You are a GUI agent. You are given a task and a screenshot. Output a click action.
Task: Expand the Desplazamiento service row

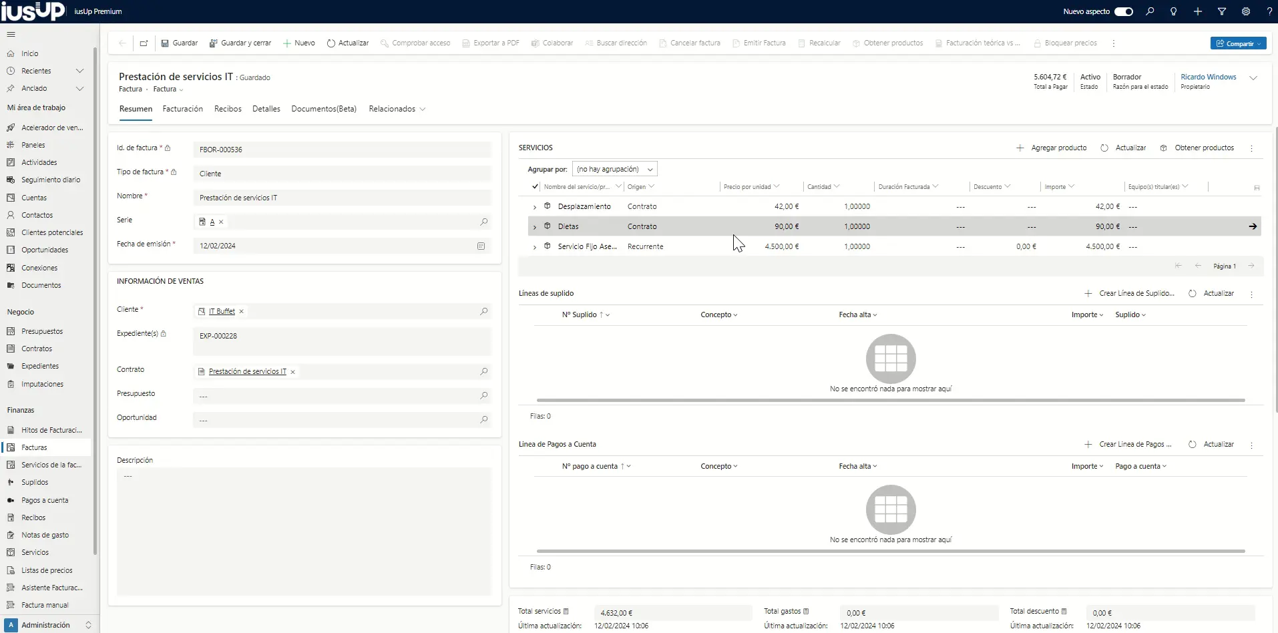[x=534, y=207]
